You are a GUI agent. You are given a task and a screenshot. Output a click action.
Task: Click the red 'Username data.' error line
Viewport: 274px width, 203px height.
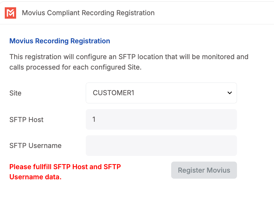[35, 177]
